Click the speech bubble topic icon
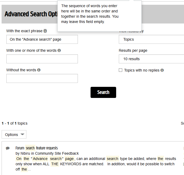The width and height of the screenshot is (184, 175). [8, 148]
